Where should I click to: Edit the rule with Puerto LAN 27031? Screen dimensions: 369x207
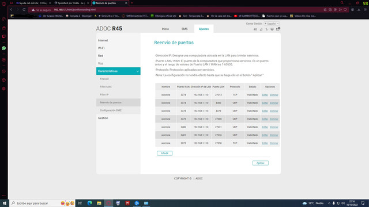click(x=265, y=127)
